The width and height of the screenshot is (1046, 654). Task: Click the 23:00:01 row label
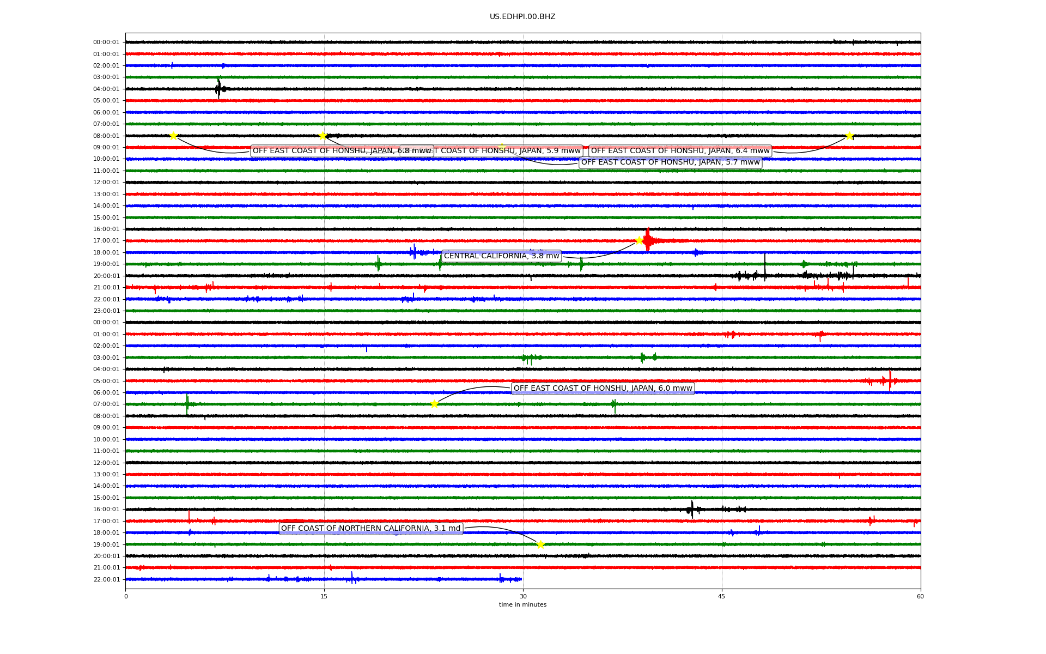coord(106,311)
